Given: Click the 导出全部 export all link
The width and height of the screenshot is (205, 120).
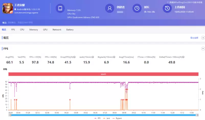Looking at the screenshot, I should click(194, 38).
